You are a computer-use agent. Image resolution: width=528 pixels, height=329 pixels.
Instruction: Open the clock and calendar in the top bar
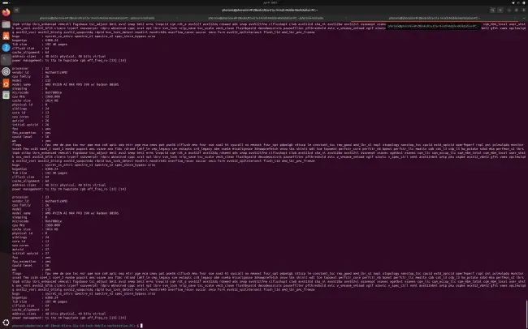click(270, 2)
